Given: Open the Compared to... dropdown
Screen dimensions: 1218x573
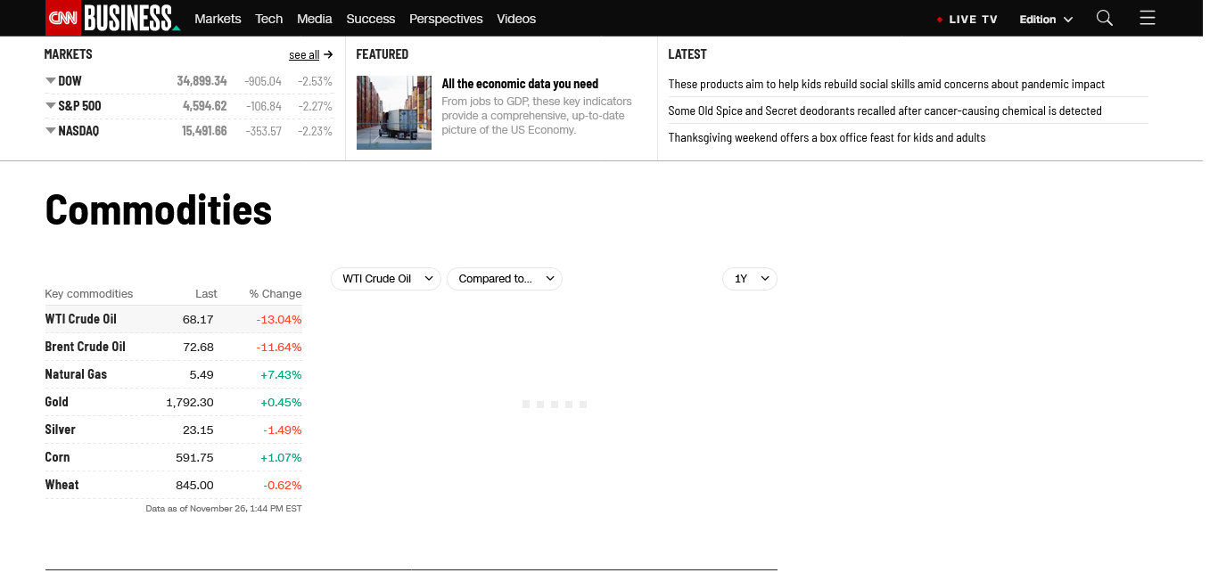Looking at the screenshot, I should 504,279.
